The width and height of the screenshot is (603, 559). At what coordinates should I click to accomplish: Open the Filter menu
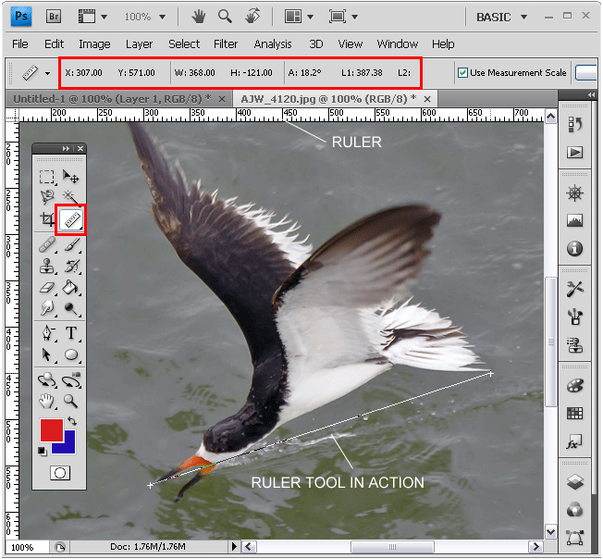[226, 43]
